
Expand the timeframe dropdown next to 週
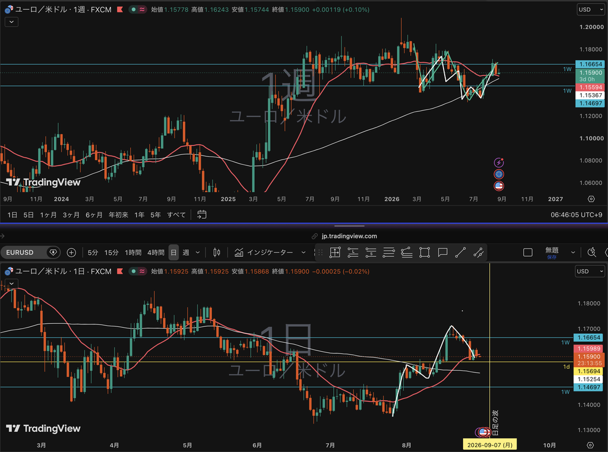[197, 253]
